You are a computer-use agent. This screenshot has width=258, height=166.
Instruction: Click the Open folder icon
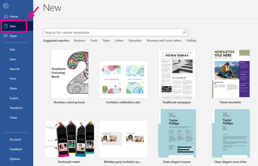pyautogui.click(x=6, y=36)
